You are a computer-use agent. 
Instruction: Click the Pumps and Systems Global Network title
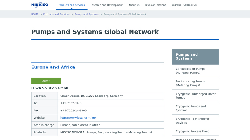click(x=95, y=32)
